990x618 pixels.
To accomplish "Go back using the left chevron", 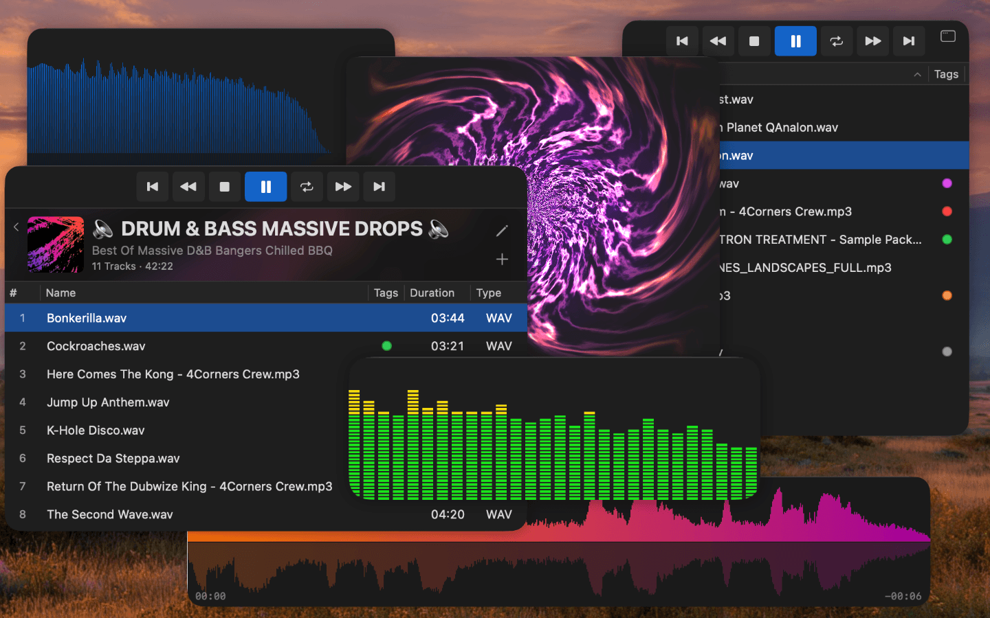I will pyautogui.click(x=16, y=227).
